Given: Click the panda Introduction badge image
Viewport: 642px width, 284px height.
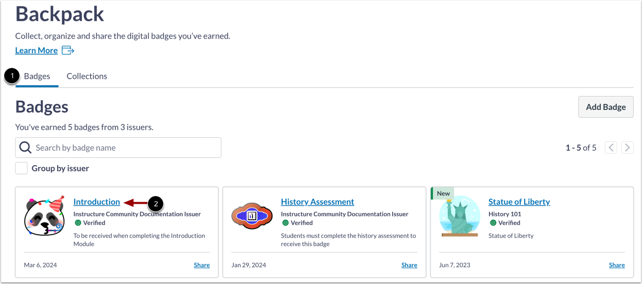Looking at the screenshot, I should tap(45, 215).
